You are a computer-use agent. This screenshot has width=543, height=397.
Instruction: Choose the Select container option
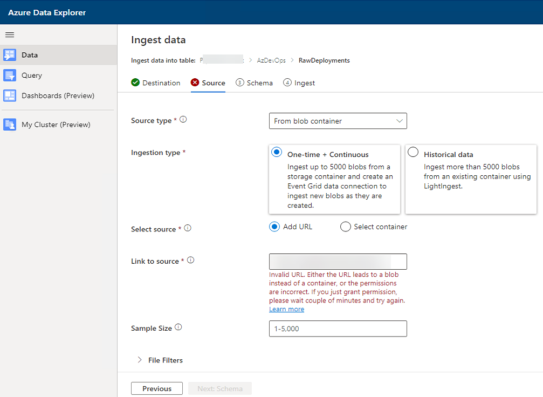coord(345,227)
